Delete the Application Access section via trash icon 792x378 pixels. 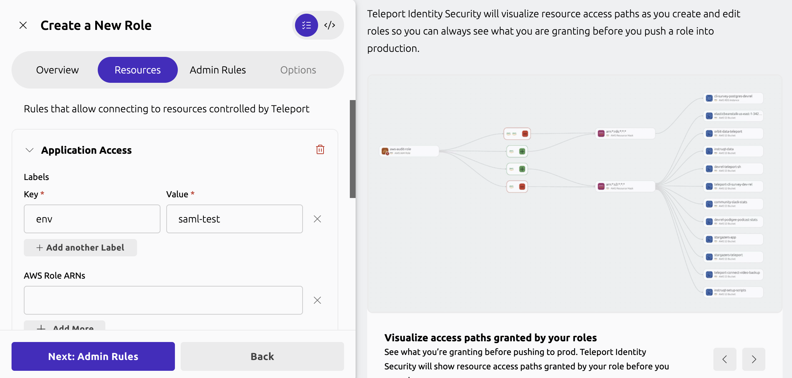tap(320, 150)
